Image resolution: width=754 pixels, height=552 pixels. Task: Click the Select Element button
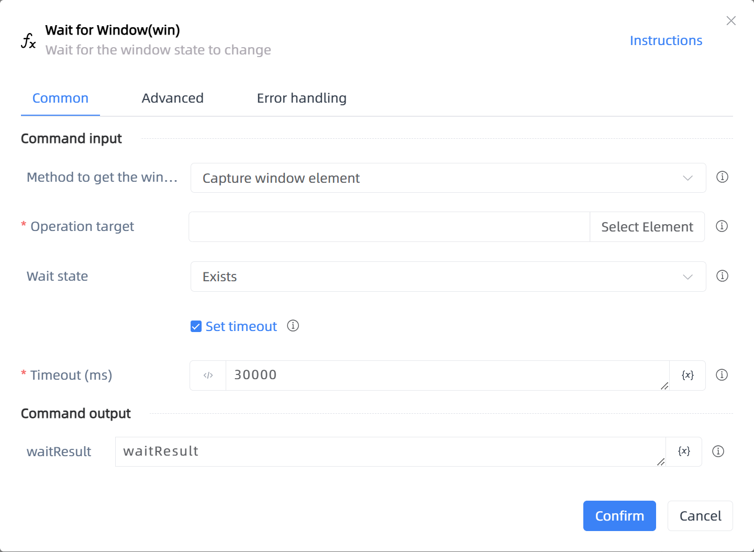pos(647,227)
